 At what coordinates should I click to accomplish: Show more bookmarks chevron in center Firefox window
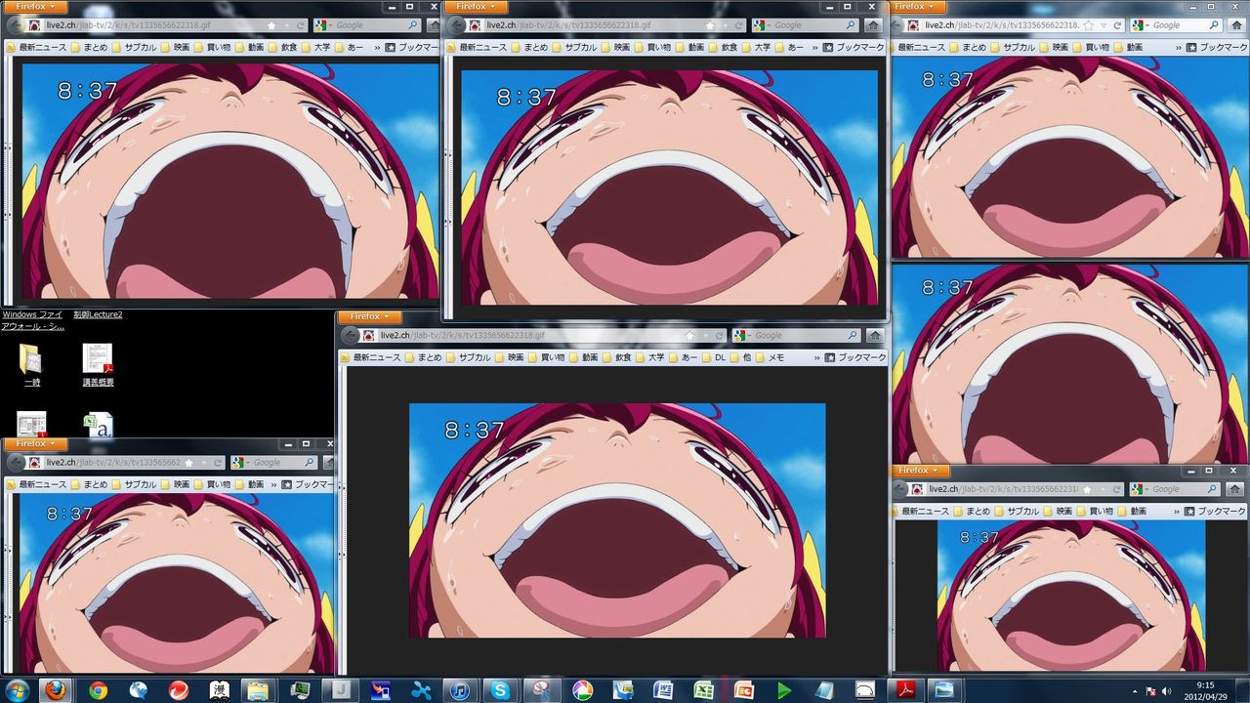(x=815, y=357)
